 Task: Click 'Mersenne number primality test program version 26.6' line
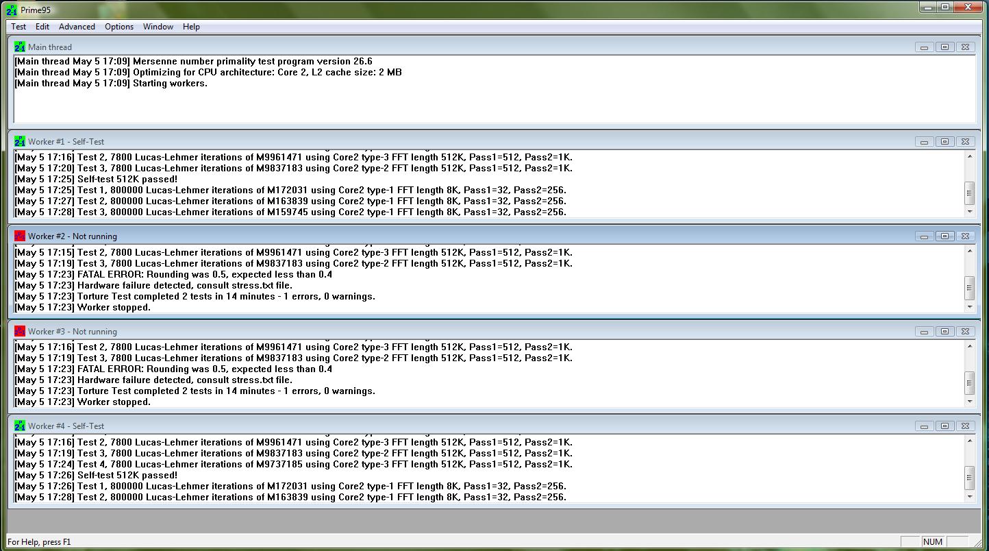click(x=194, y=61)
